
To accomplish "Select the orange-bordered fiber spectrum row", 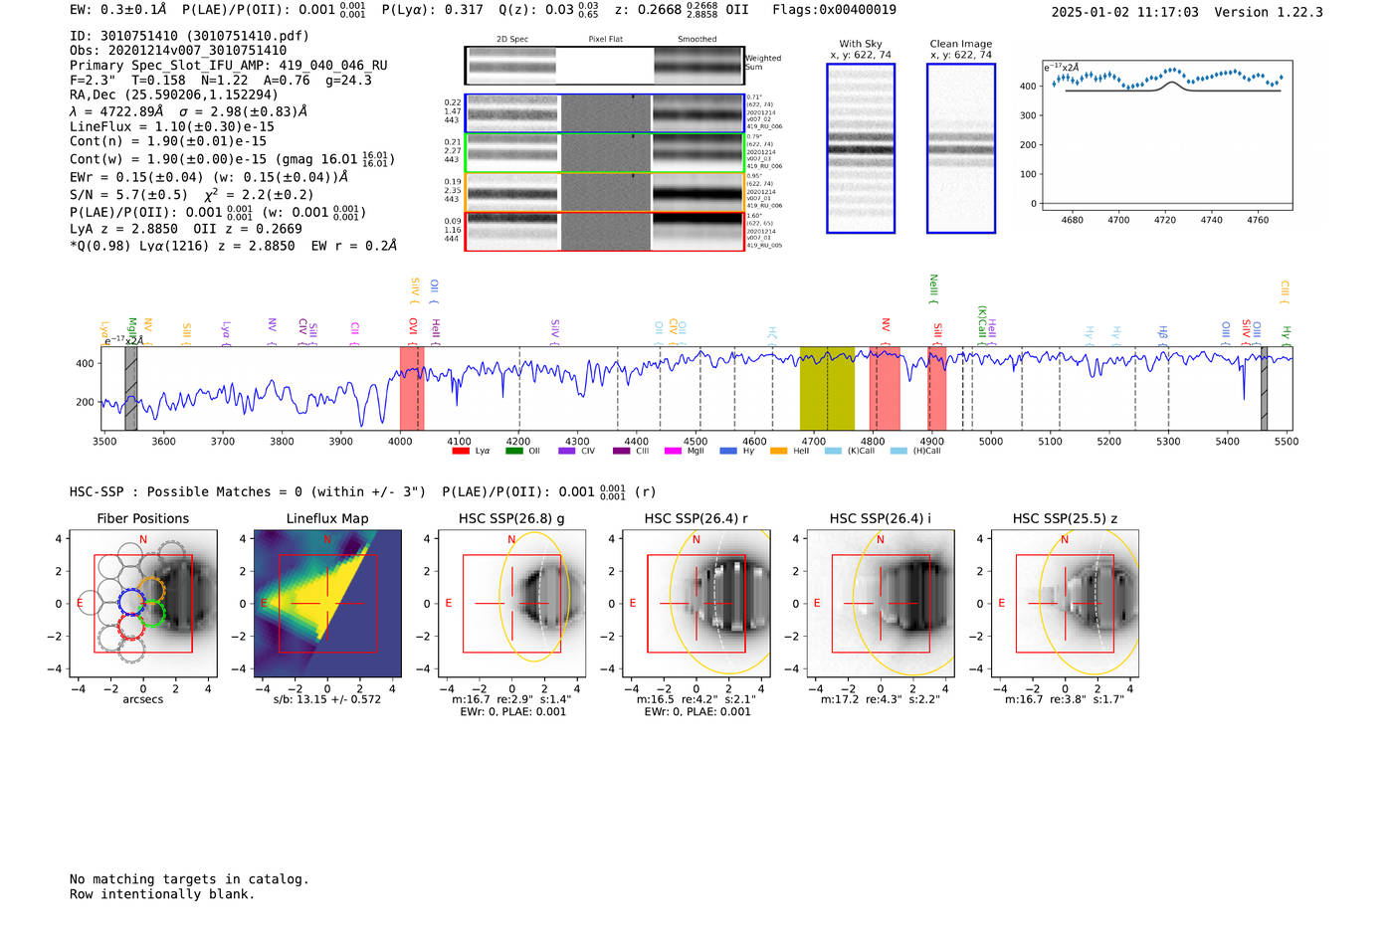I will point(604,192).
